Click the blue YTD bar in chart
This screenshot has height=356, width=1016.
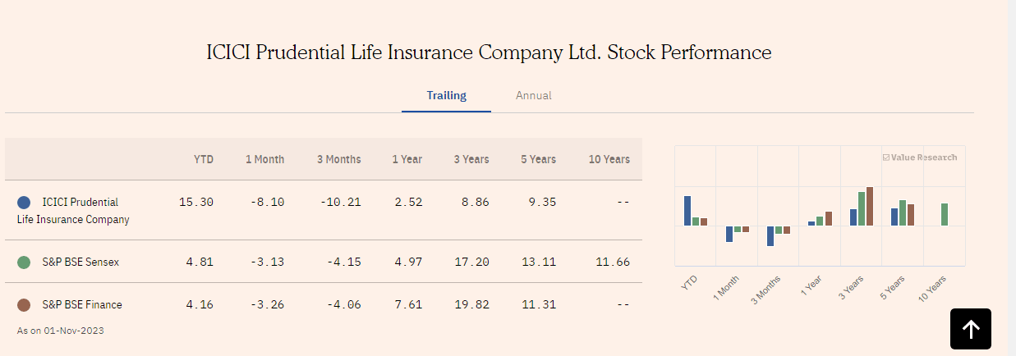(x=687, y=211)
